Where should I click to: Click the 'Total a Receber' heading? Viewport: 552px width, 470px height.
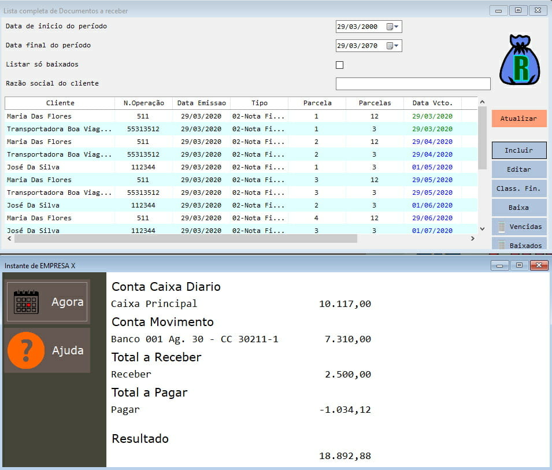(x=156, y=357)
